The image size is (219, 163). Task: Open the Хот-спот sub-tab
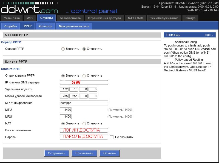[45, 26]
